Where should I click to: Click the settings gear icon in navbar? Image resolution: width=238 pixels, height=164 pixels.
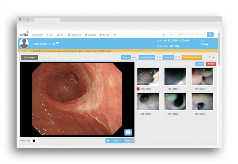click(164, 35)
